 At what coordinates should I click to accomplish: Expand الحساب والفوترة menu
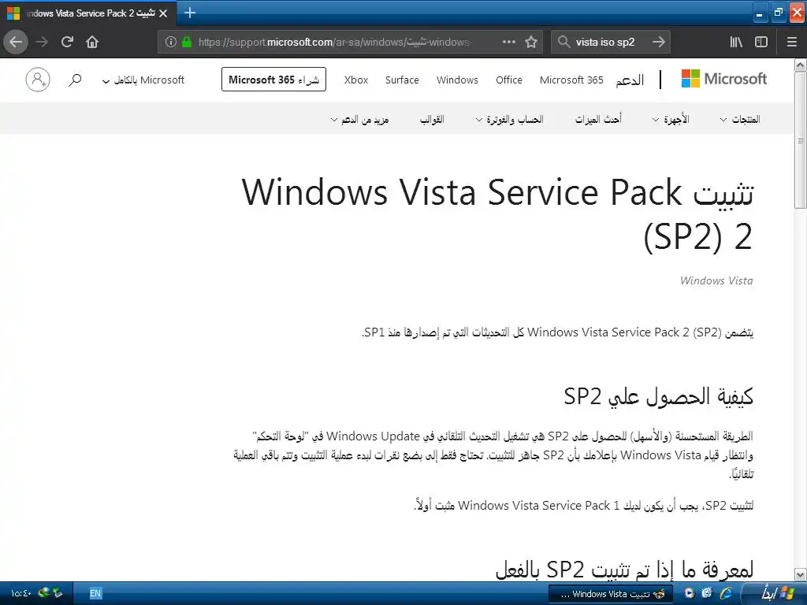[509, 120]
